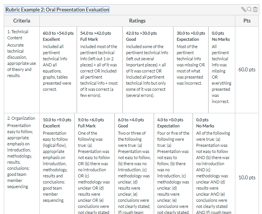Select Excellent rating for Organization
The height and width of the screenshot is (214, 262).
click(x=57, y=160)
